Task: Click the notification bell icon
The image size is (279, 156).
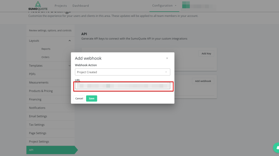Action: [277, 148]
